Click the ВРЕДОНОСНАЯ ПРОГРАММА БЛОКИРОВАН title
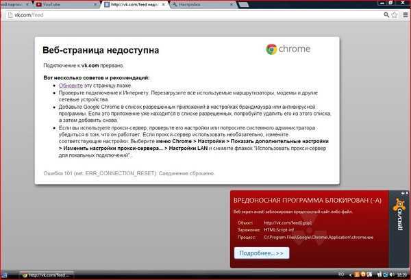 click(x=308, y=201)
